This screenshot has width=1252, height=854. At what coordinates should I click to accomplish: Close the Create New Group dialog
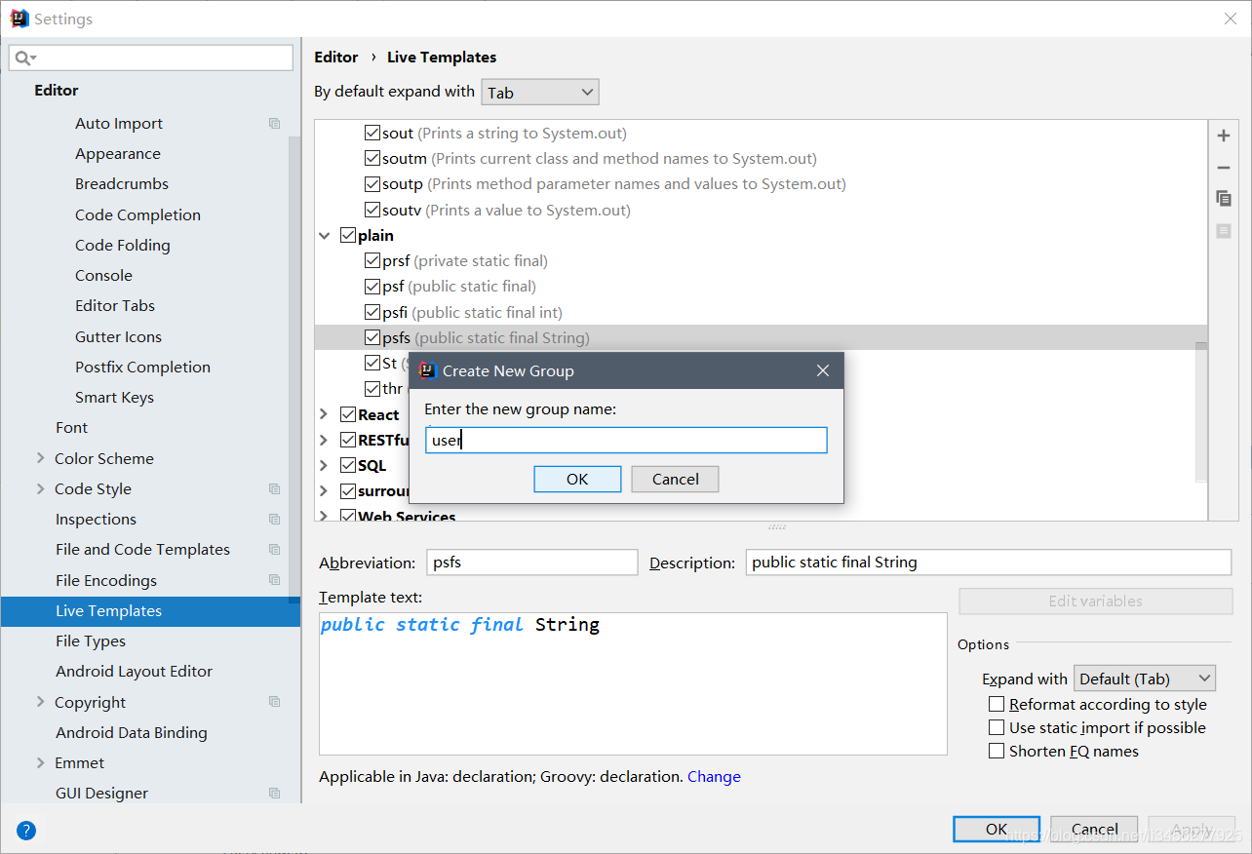[823, 370]
